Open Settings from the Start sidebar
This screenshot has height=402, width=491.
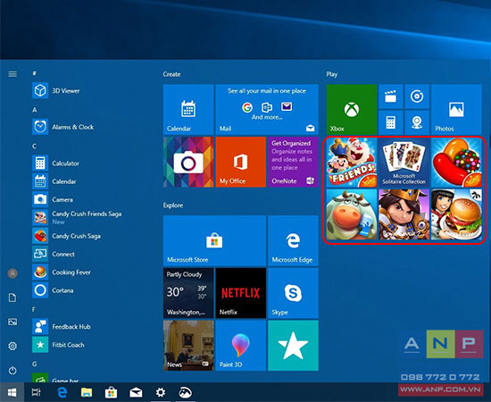[x=12, y=346]
